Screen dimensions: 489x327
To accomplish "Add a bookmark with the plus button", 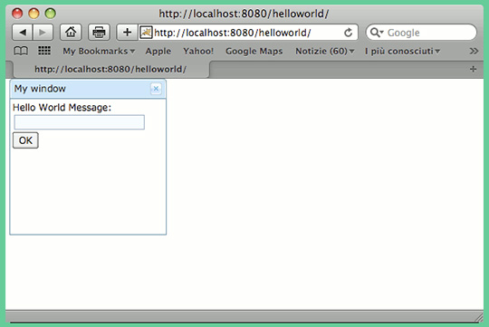I will point(127,32).
